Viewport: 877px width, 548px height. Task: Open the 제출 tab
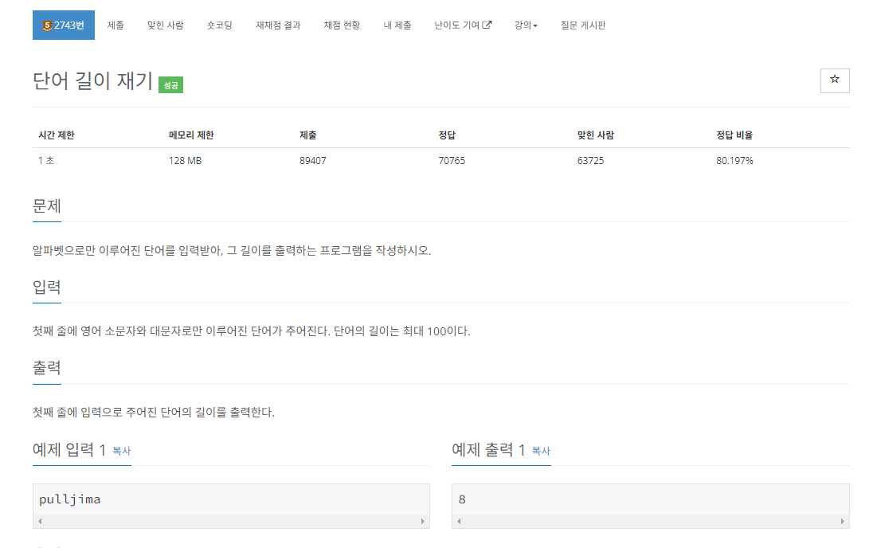pyautogui.click(x=115, y=25)
